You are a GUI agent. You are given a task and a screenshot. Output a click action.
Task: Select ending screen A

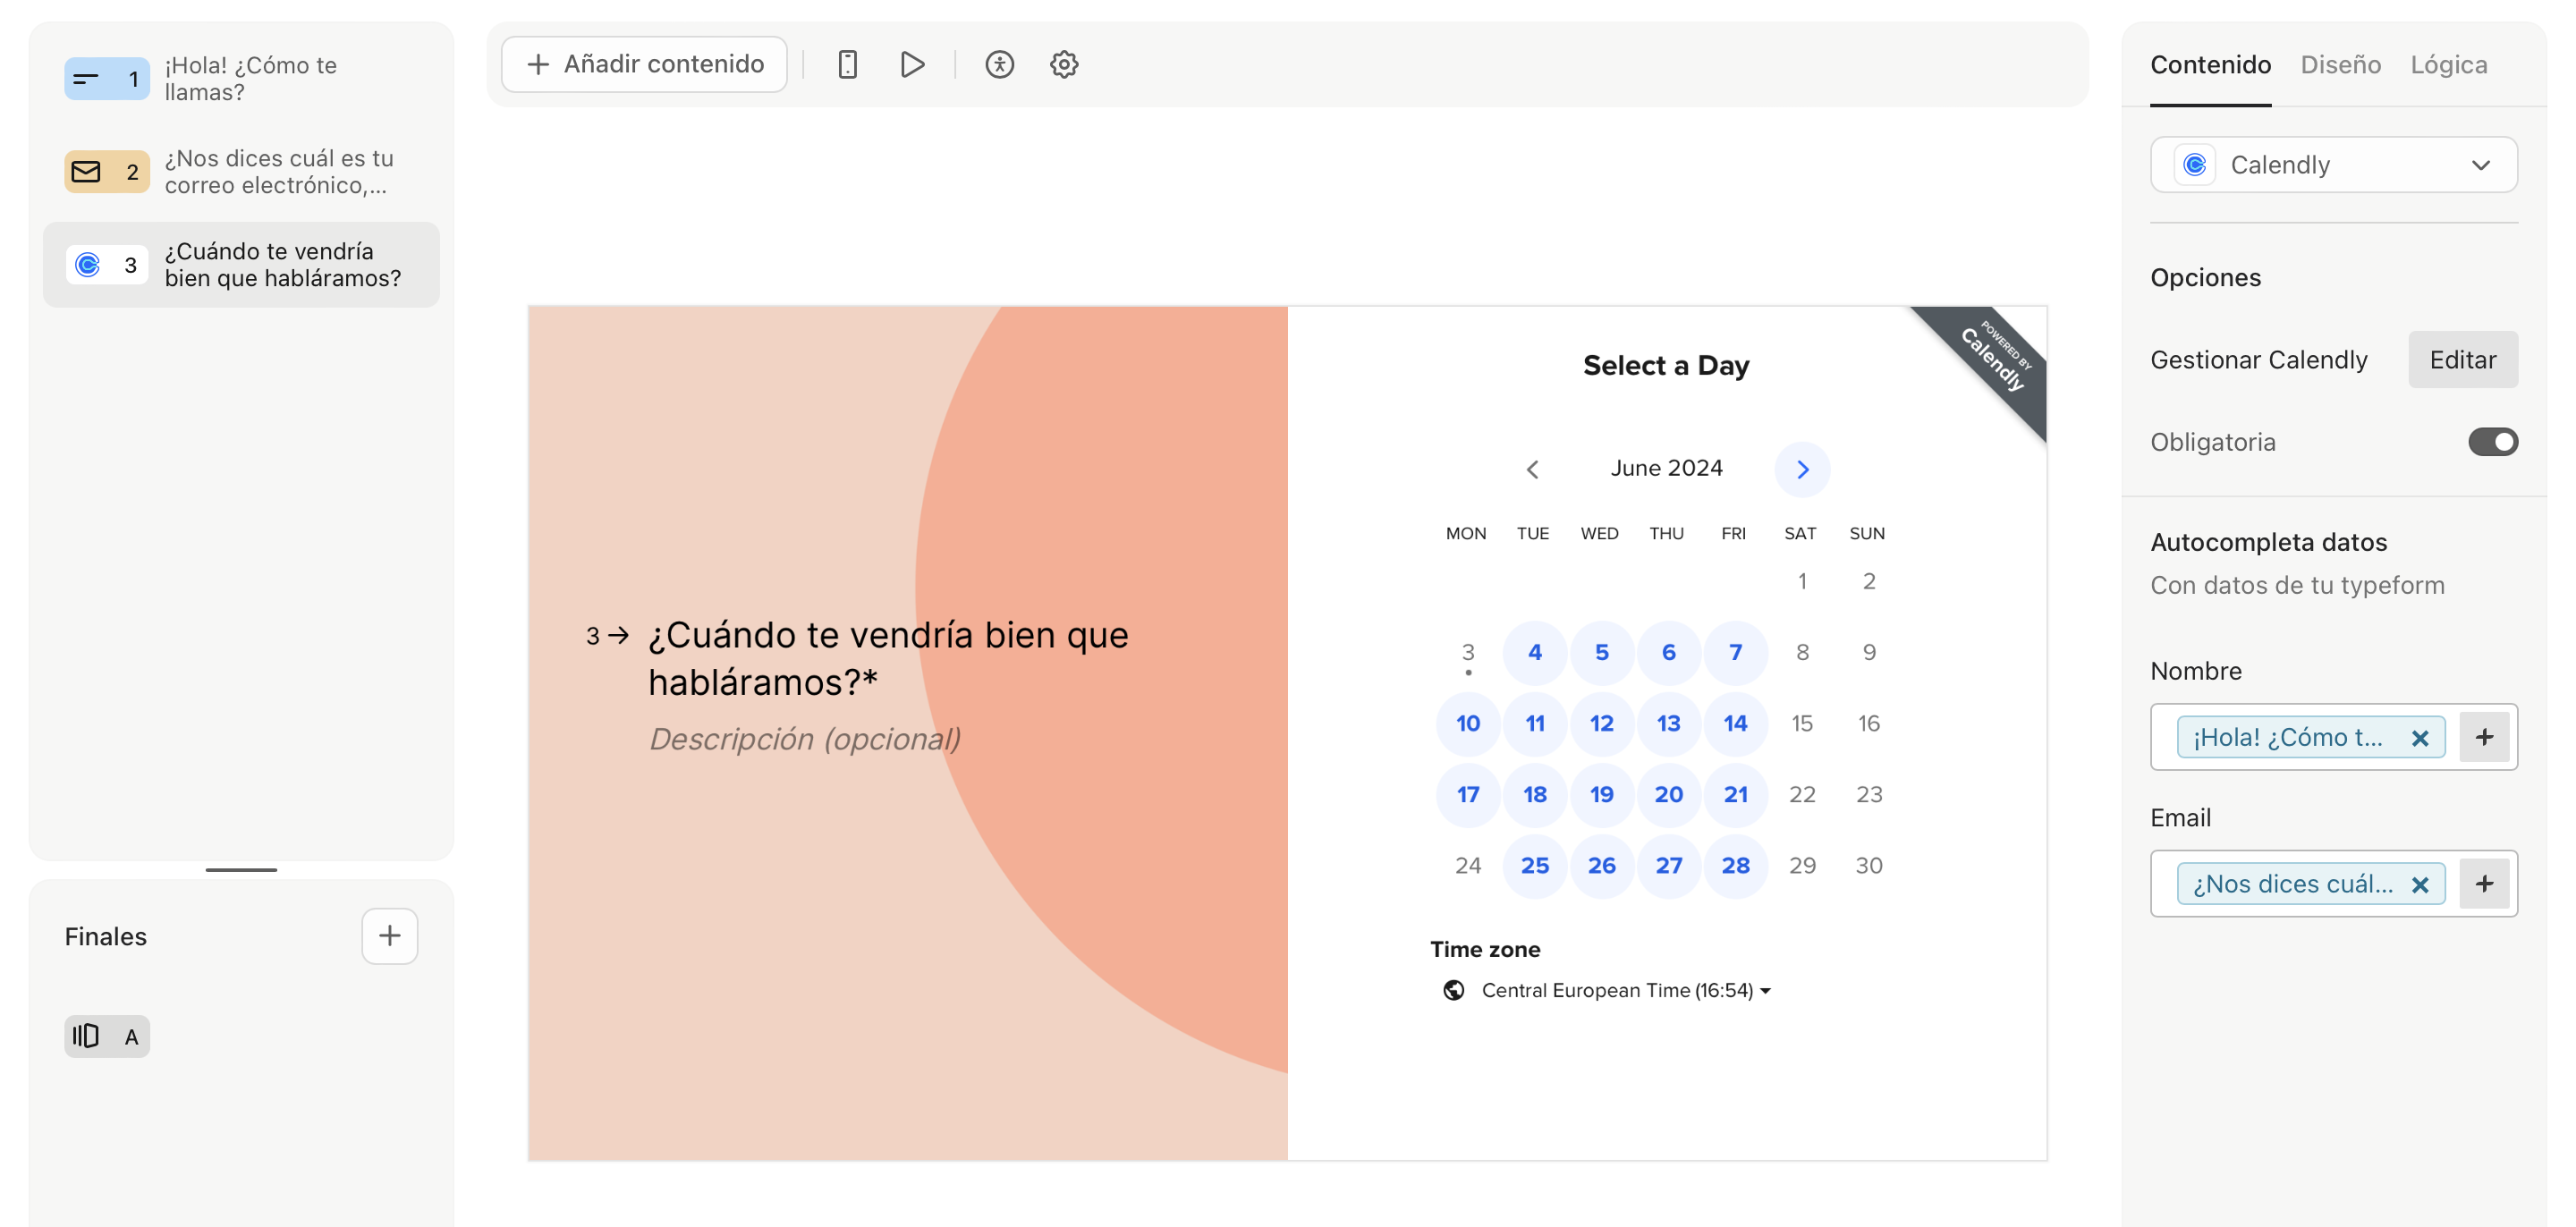click(x=107, y=1036)
